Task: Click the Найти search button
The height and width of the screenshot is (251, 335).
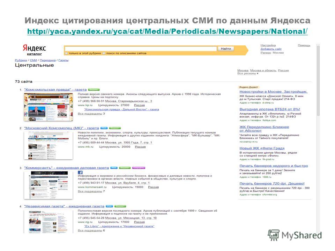Action: [226, 49]
